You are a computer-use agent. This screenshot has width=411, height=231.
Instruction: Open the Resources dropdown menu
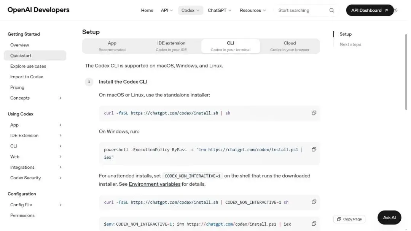[x=253, y=10]
